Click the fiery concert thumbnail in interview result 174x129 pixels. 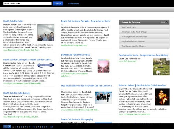(162, 97)
